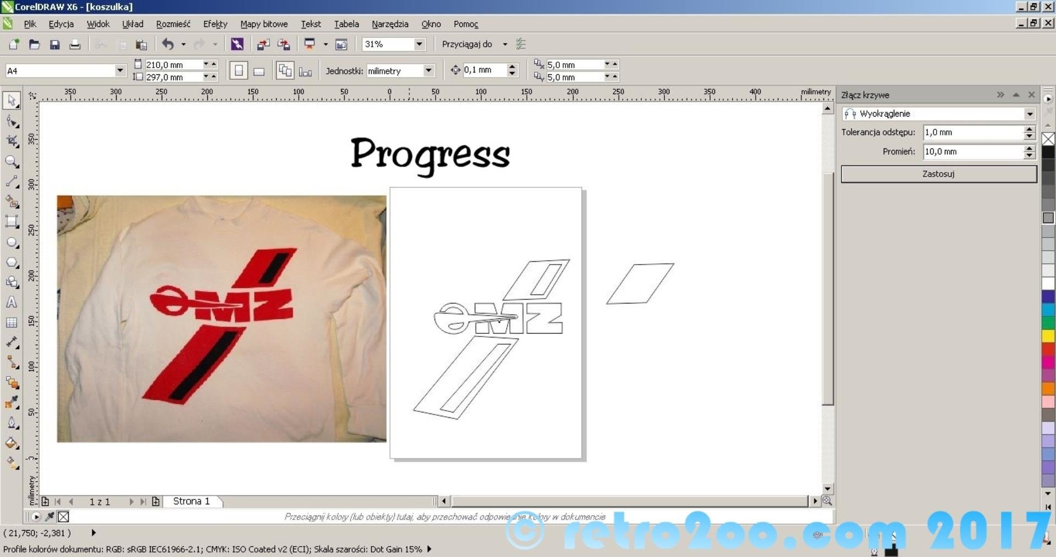The image size is (1056, 557).
Task: Click the Print icon
Action: 75,45
